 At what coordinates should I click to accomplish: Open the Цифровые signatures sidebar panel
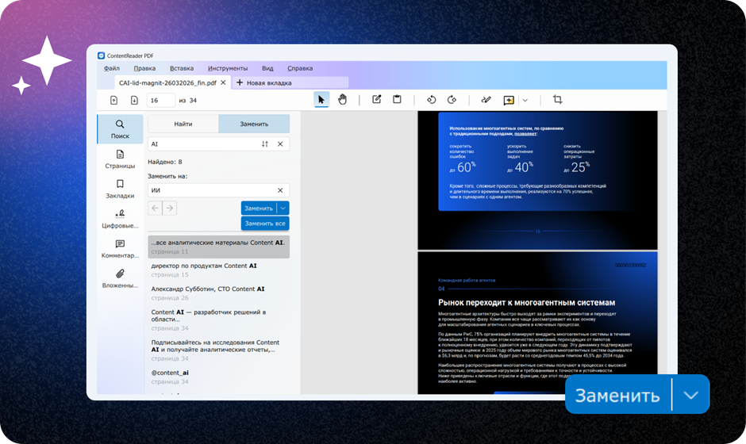click(x=120, y=219)
